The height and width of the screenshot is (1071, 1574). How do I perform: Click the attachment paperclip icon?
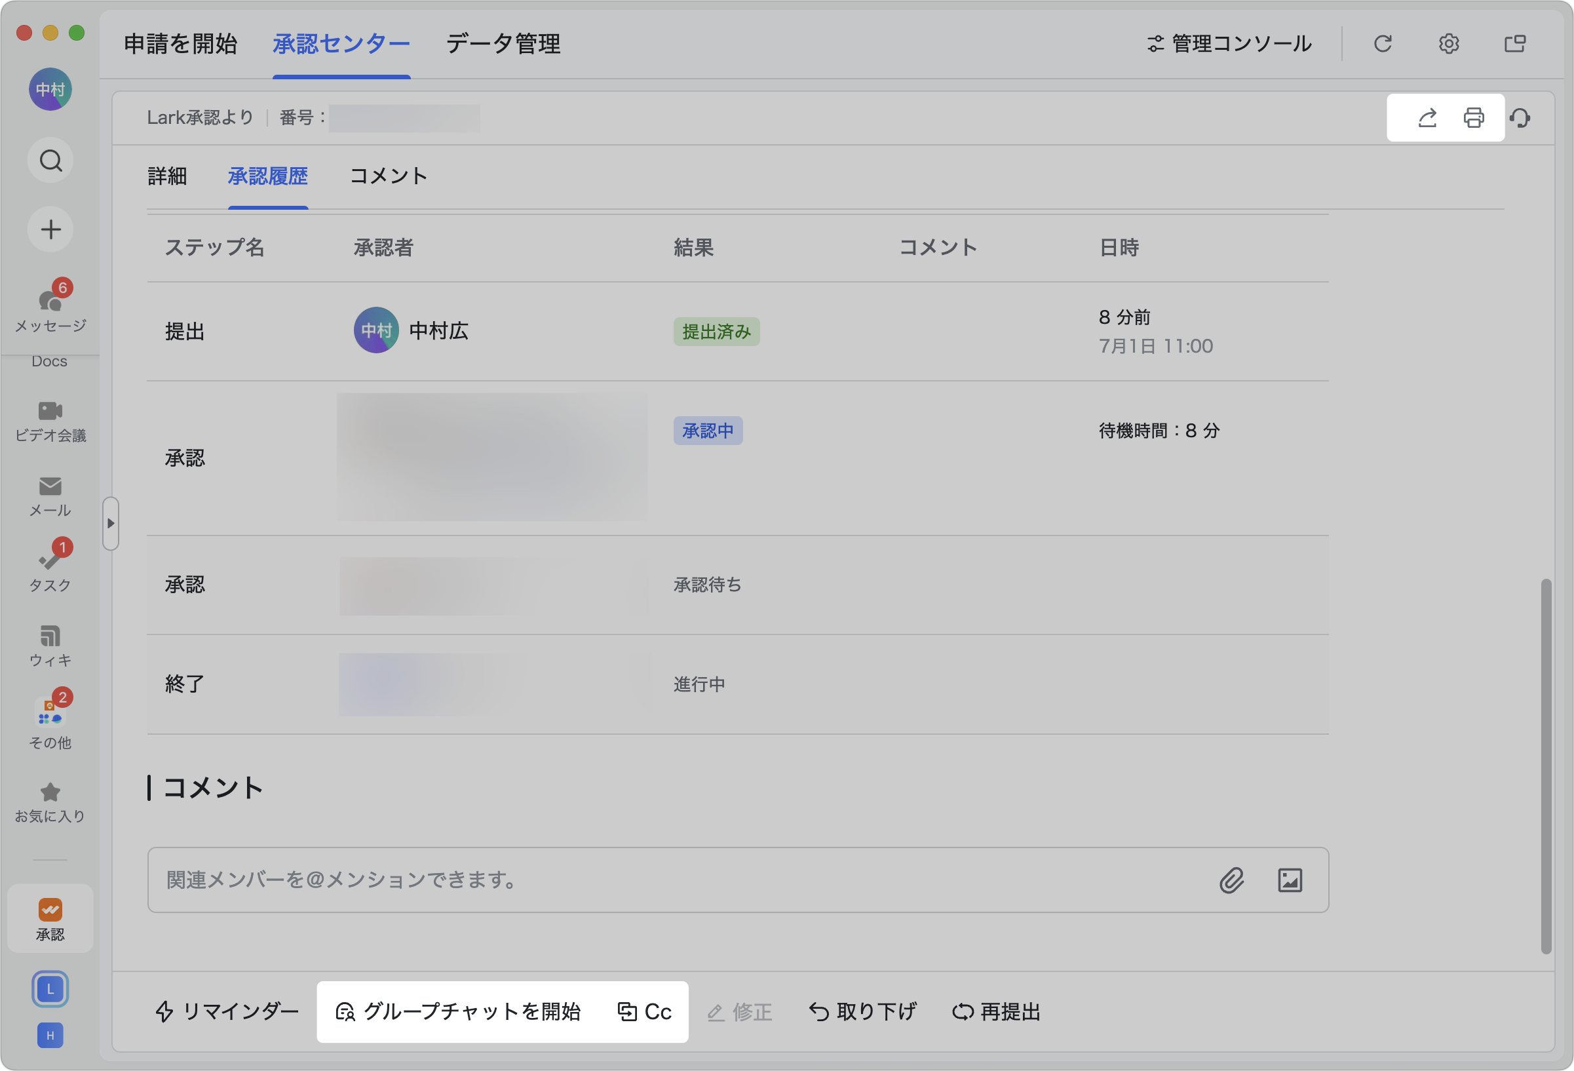1231,880
